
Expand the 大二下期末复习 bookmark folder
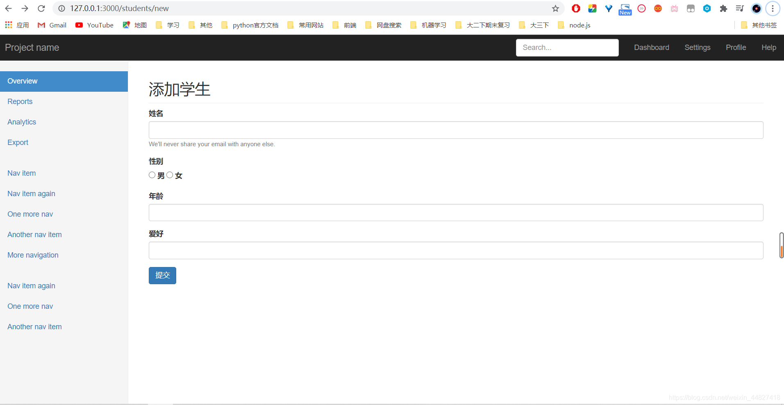coord(482,25)
